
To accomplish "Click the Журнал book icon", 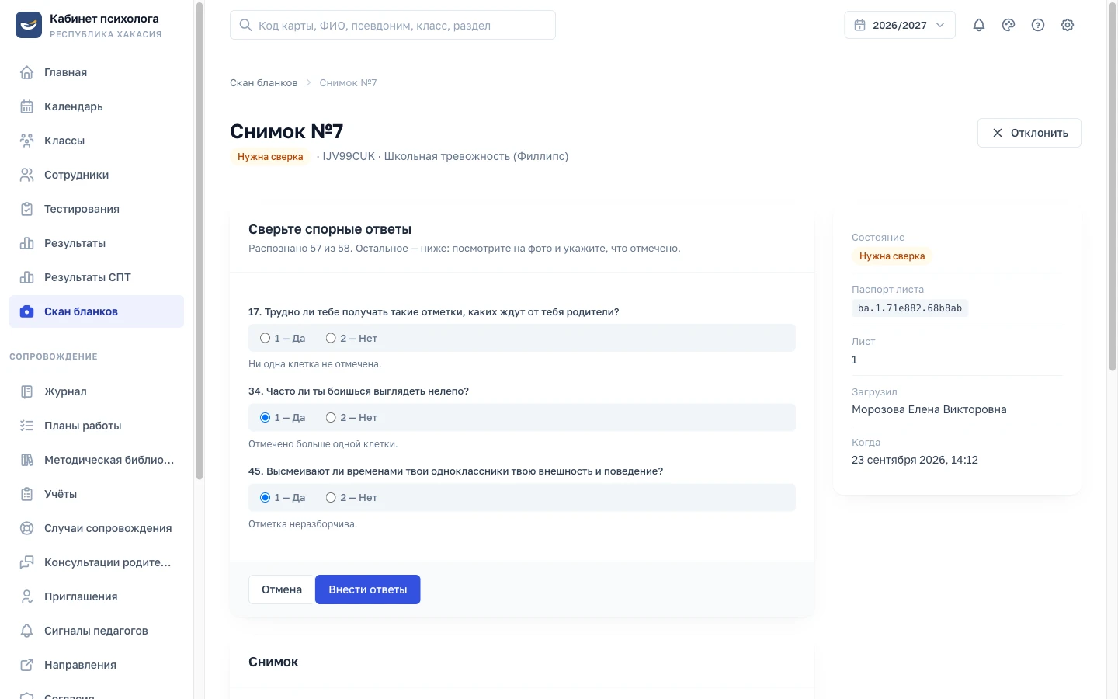I will point(26,391).
